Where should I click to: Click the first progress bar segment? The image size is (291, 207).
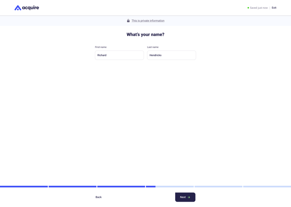(x=24, y=187)
